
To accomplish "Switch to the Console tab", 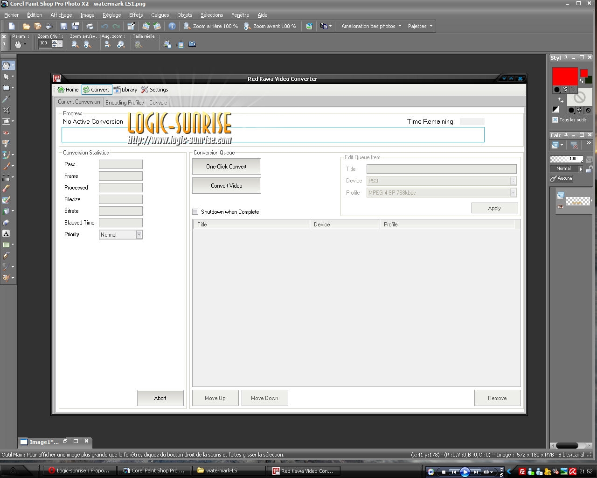I will 158,102.
